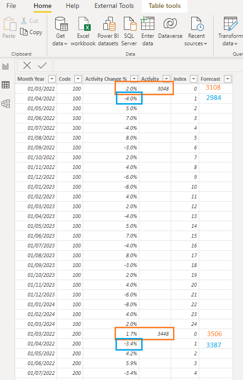Viewport: 245px width, 380px height.
Task: Click the 01/10/2022 date cell
Action: click(x=36, y=157)
